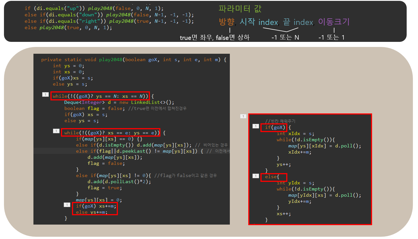The width and height of the screenshot is (418, 239).
Task: Click the 'private static void play2048' method signature
Action: click(134, 60)
